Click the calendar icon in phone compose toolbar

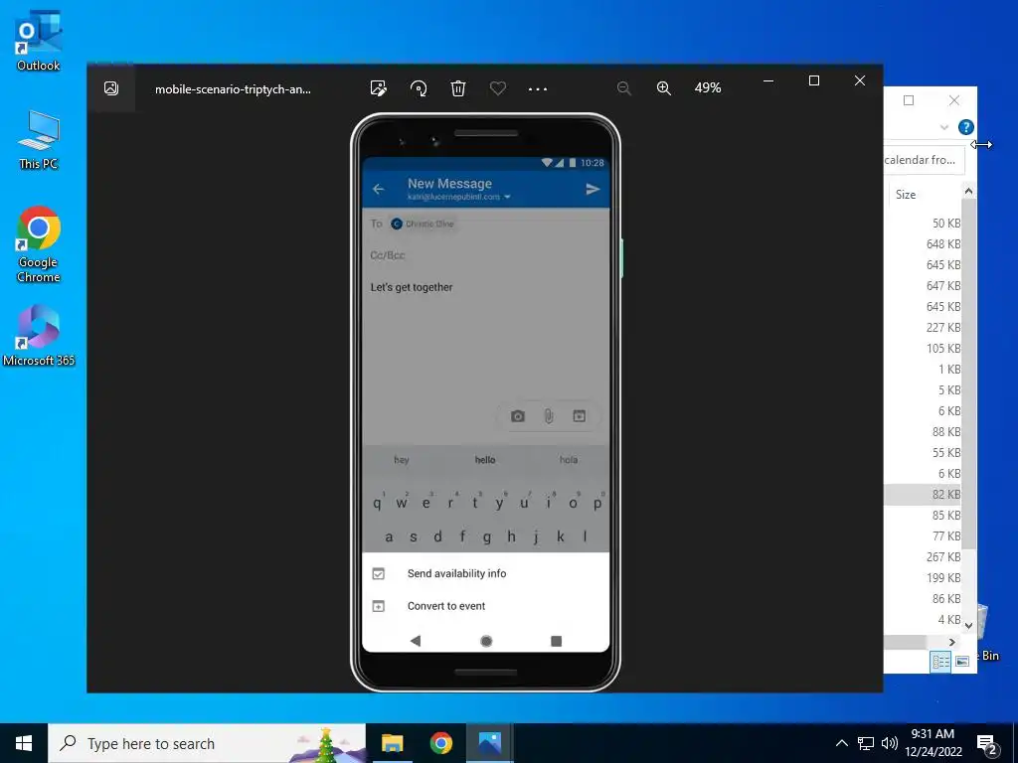pos(580,416)
